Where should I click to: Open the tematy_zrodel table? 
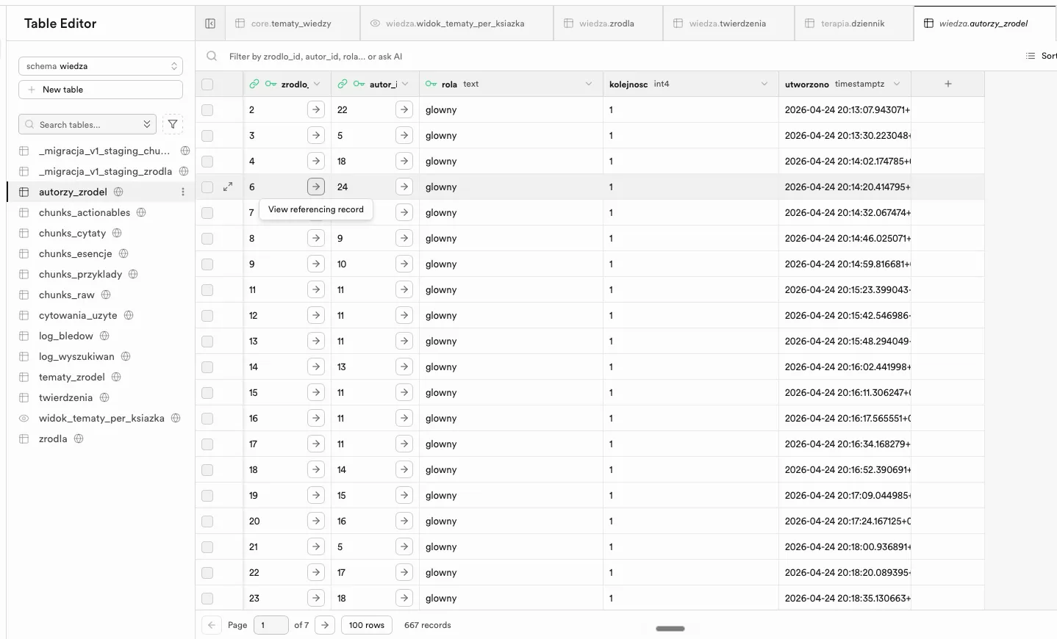(71, 377)
